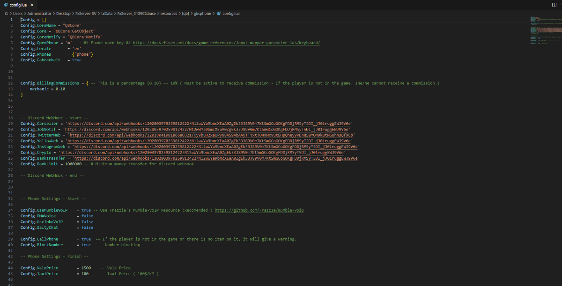Click the minimap code preview
The height and width of the screenshot is (286, 562).
click(x=541, y=28)
